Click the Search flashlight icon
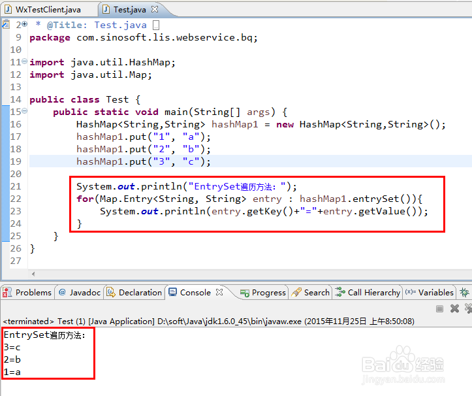The height and width of the screenshot is (396, 472). pyautogui.click(x=296, y=292)
